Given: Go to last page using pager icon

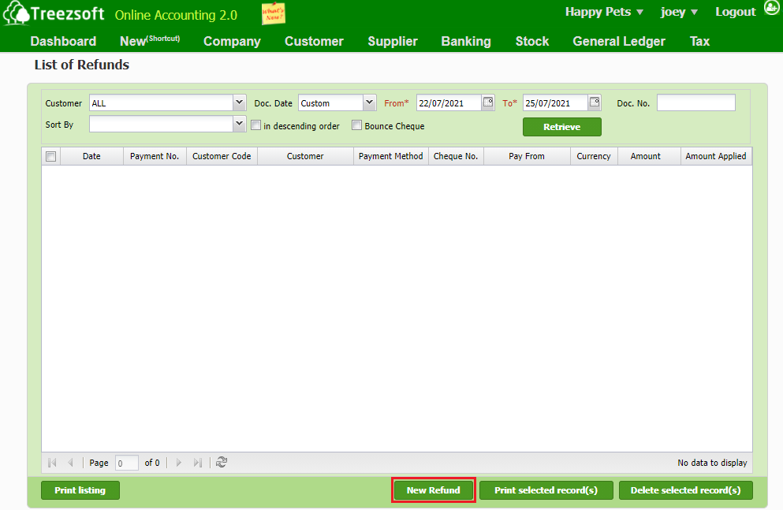Looking at the screenshot, I should (x=198, y=463).
